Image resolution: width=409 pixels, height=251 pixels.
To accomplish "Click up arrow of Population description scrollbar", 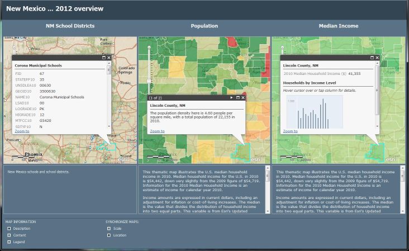I will point(268,169).
